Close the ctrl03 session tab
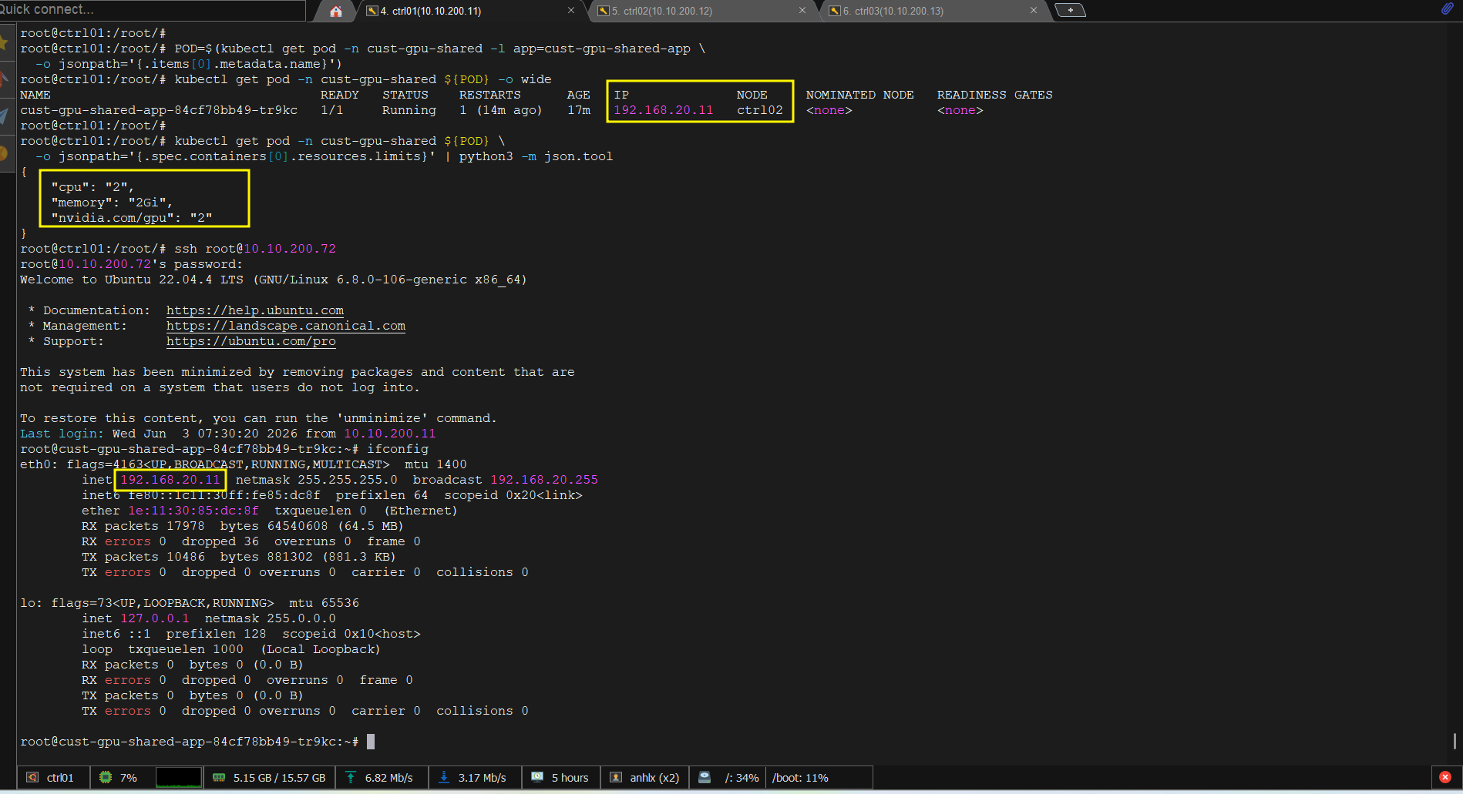This screenshot has height=794, width=1463. click(x=1034, y=11)
